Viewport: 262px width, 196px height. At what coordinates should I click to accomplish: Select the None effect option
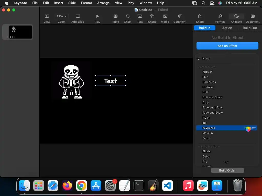226,58
